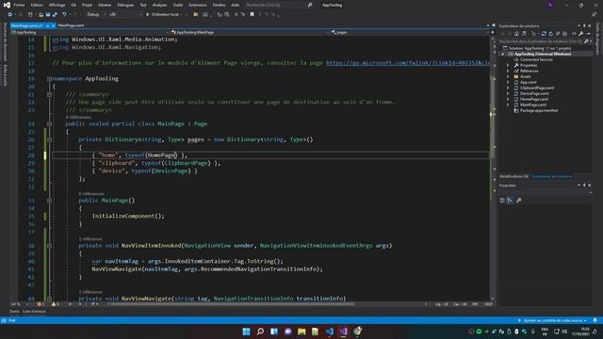The height and width of the screenshot is (339, 603).
Task: Open the Outils menu
Action: [178, 5]
